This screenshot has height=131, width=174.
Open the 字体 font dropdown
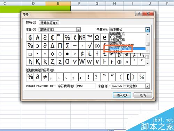point(78,30)
